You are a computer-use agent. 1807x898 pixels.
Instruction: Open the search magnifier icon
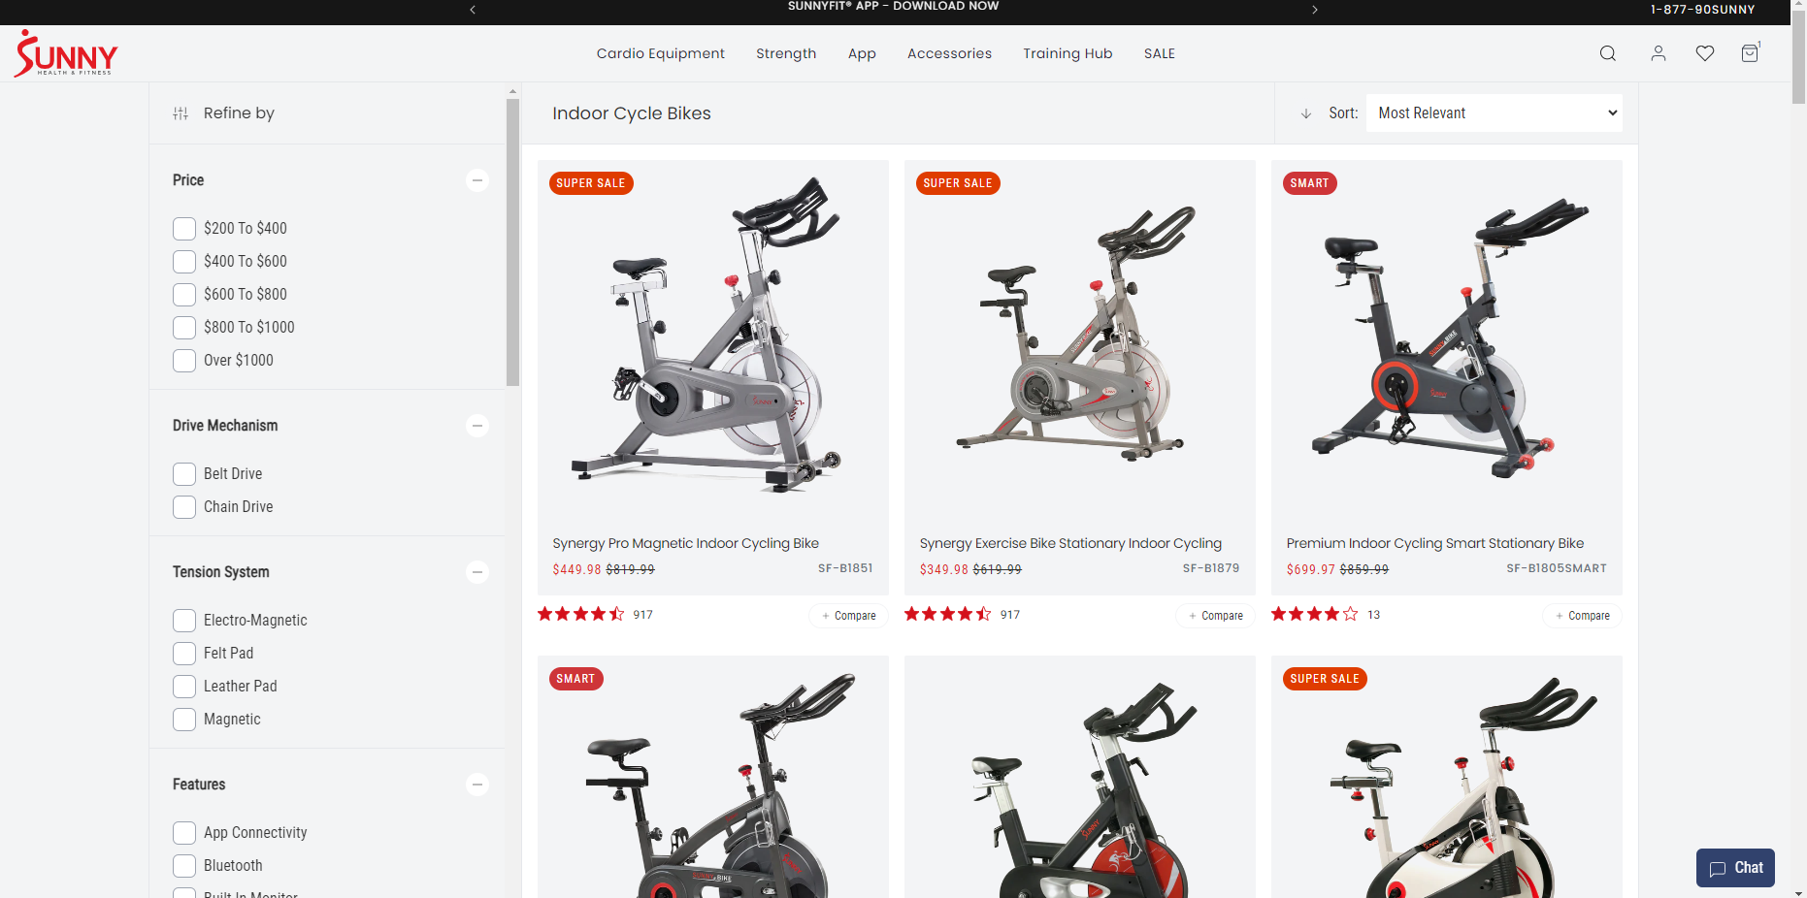pos(1608,53)
